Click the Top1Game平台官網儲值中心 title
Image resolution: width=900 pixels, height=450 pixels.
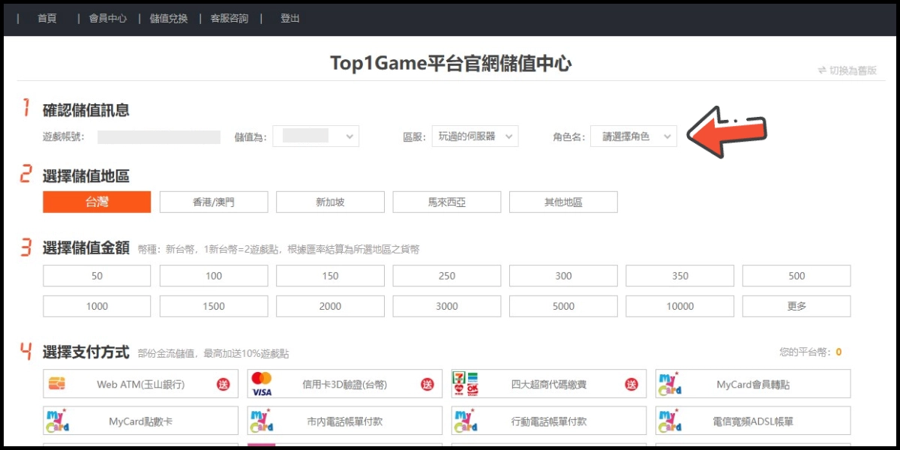(x=451, y=63)
